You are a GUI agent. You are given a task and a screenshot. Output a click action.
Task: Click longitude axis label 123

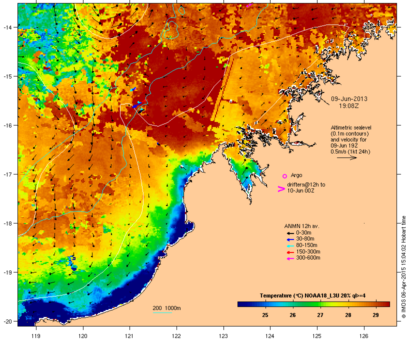pyautogui.click(x=223, y=336)
